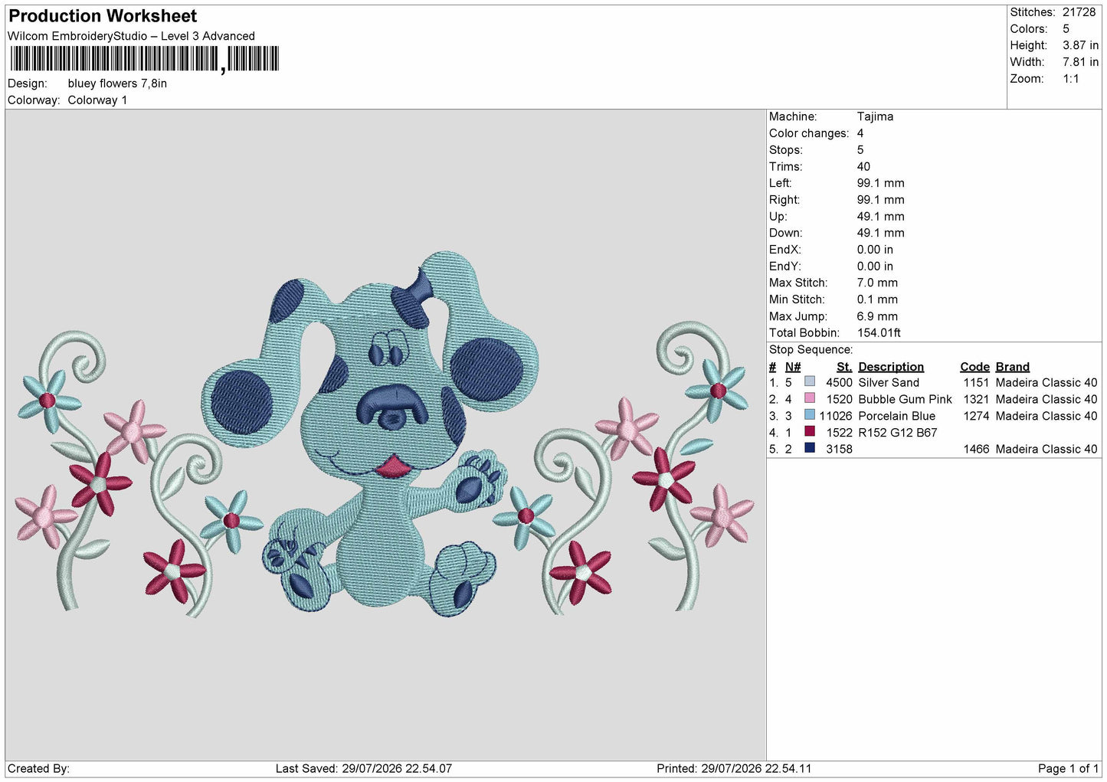Click the Wilcom EmbroideryStudio Level 3 text
This screenshot has width=1107, height=782.
pyautogui.click(x=131, y=36)
